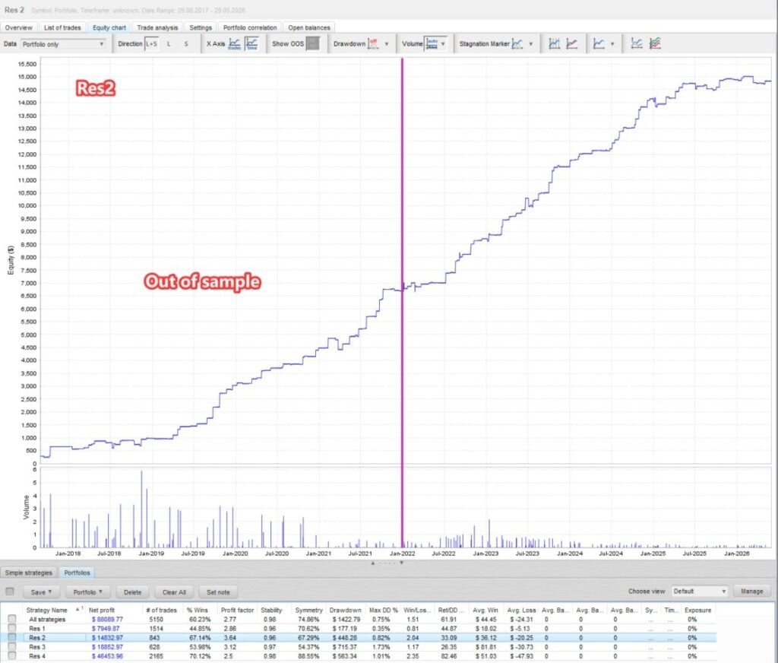Switch to the Overview tab
Image resolution: width=778 pixels, height=663 pixels.
click(19, 28)
